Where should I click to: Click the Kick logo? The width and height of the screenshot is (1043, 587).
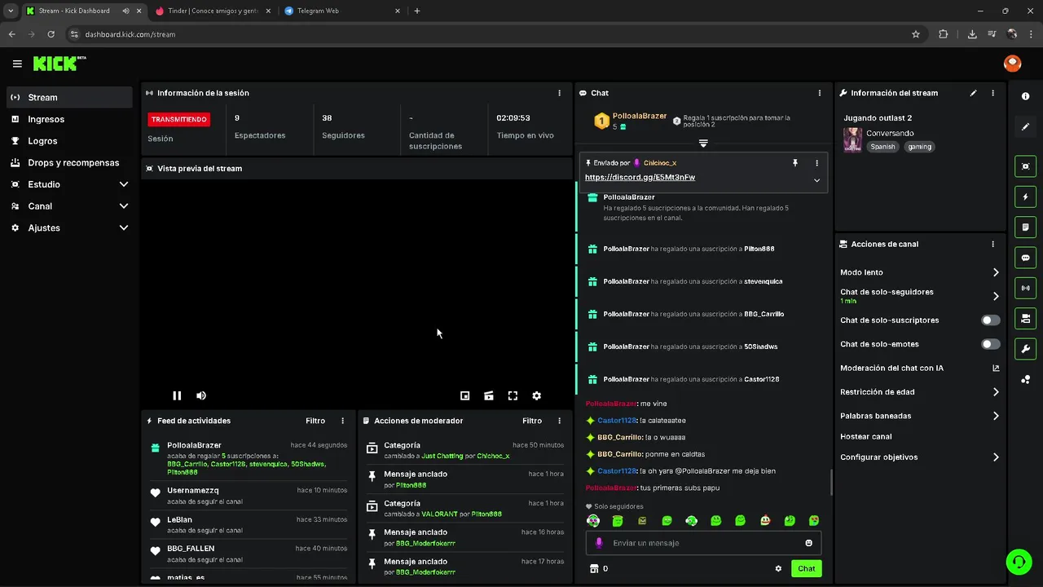click(x=59, y=64)
